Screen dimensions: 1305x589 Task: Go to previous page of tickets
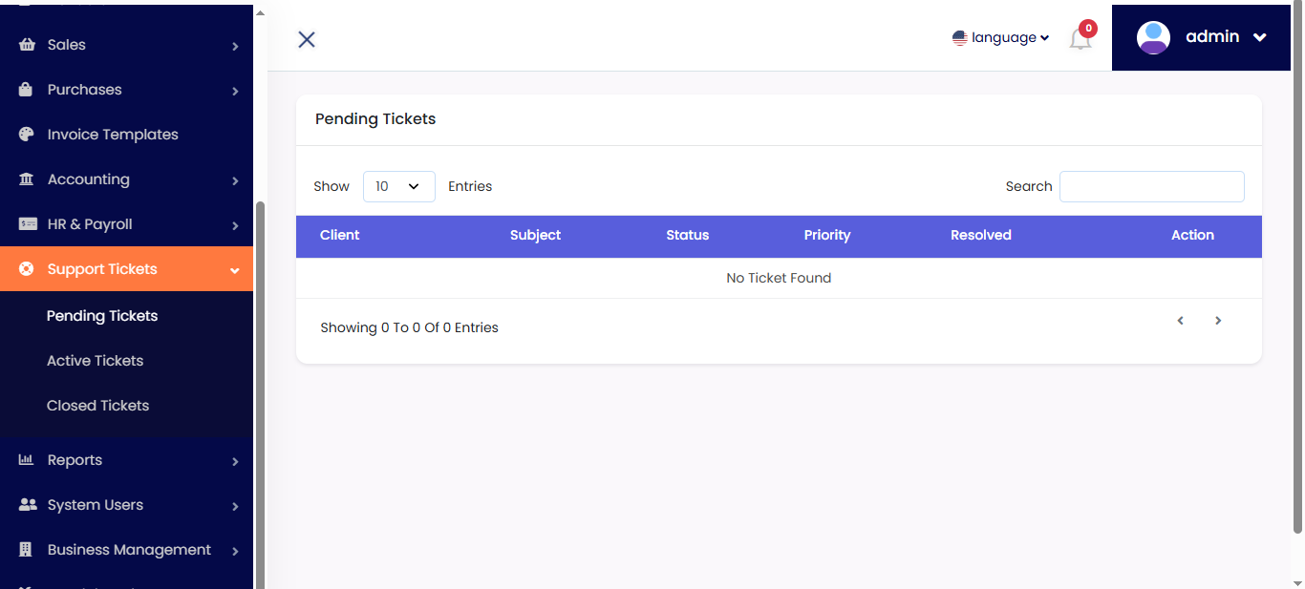click(x=1181, y=321)
